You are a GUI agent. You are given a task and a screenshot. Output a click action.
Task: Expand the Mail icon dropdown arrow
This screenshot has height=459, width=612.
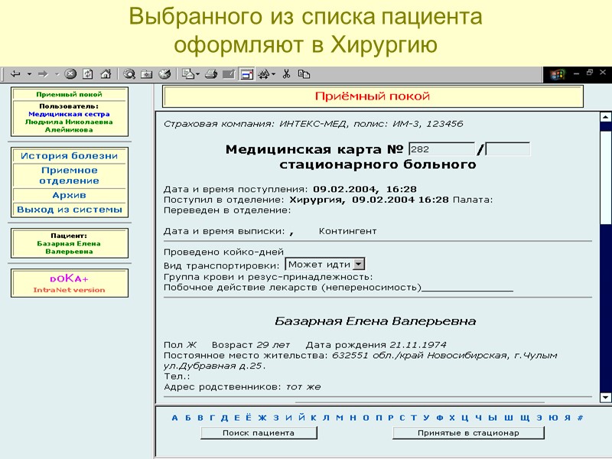[x=198, y=73]
